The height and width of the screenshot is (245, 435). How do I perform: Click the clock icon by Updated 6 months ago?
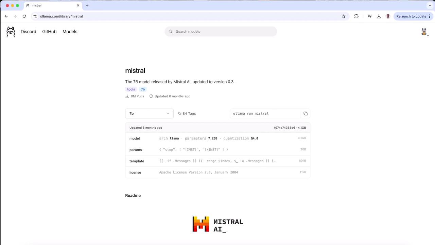[151, 96]
